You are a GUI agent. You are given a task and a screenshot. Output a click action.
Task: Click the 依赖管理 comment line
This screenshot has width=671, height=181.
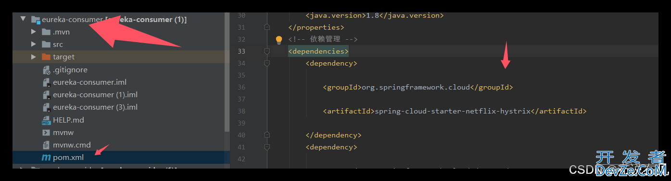[x=323, y=39]
